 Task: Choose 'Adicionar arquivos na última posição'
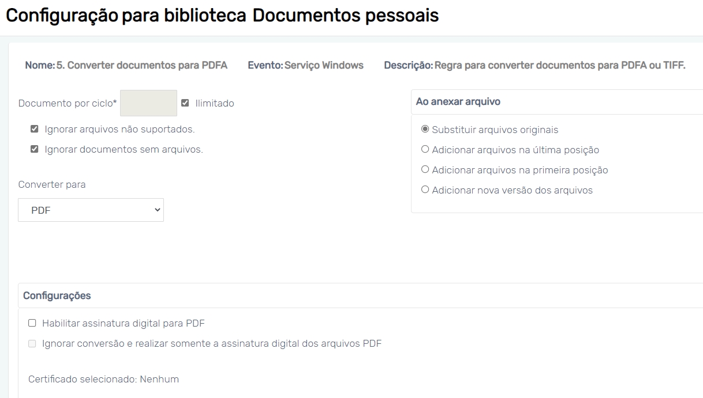coord(425,150)
